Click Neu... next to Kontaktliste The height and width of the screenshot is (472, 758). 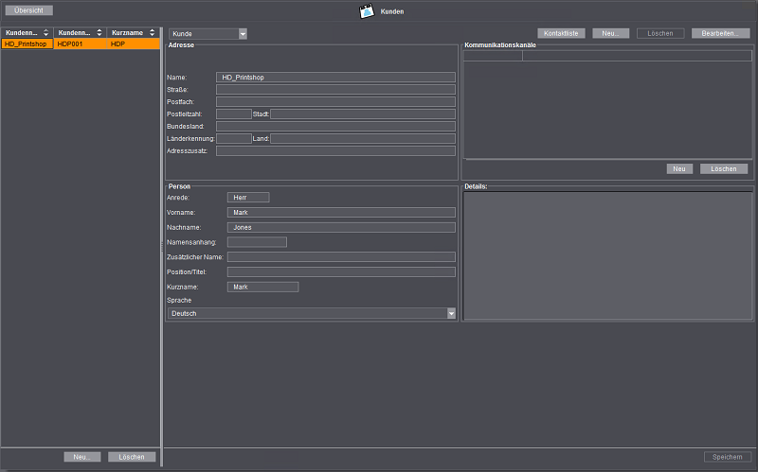pyautogui.click(x=610, y=33)
